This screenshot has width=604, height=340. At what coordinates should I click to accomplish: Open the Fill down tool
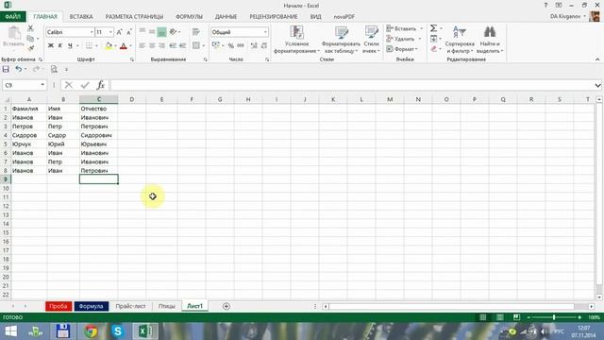[434, 39]
